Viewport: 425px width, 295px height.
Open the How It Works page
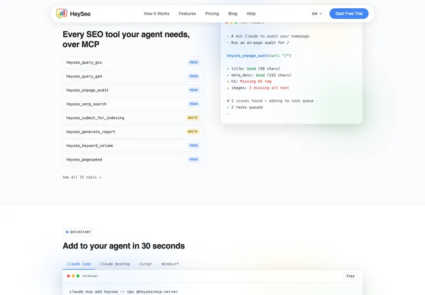point(156,14)
